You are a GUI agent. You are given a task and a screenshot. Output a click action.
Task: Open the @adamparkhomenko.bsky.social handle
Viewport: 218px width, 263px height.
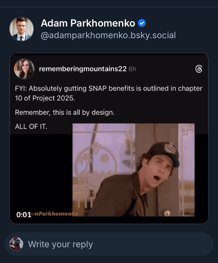point(108,36)
